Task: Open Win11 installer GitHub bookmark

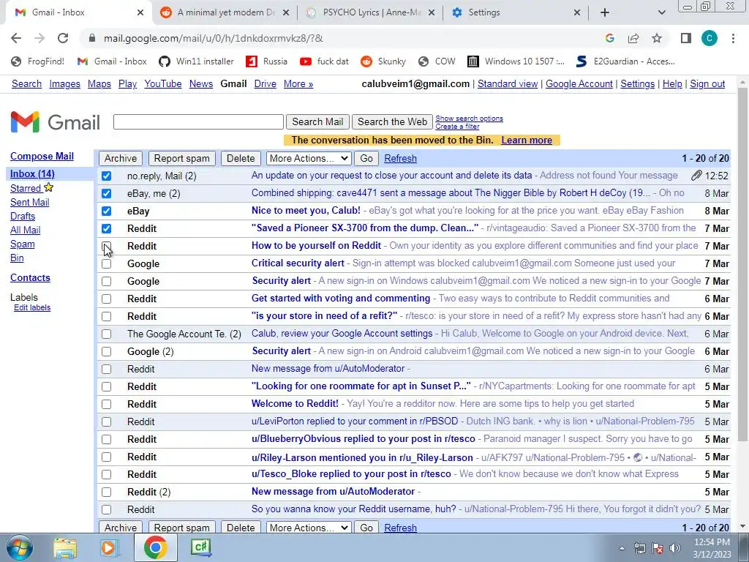Action: [x=196, y=61]
